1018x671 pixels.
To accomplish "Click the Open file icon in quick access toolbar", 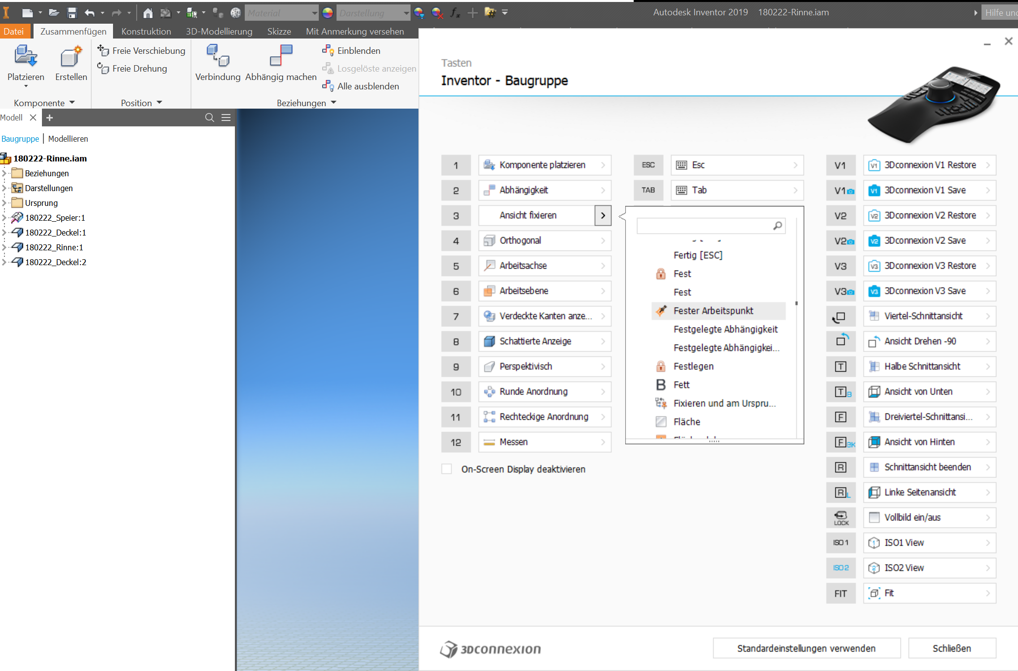I will [x=54, y=13].
